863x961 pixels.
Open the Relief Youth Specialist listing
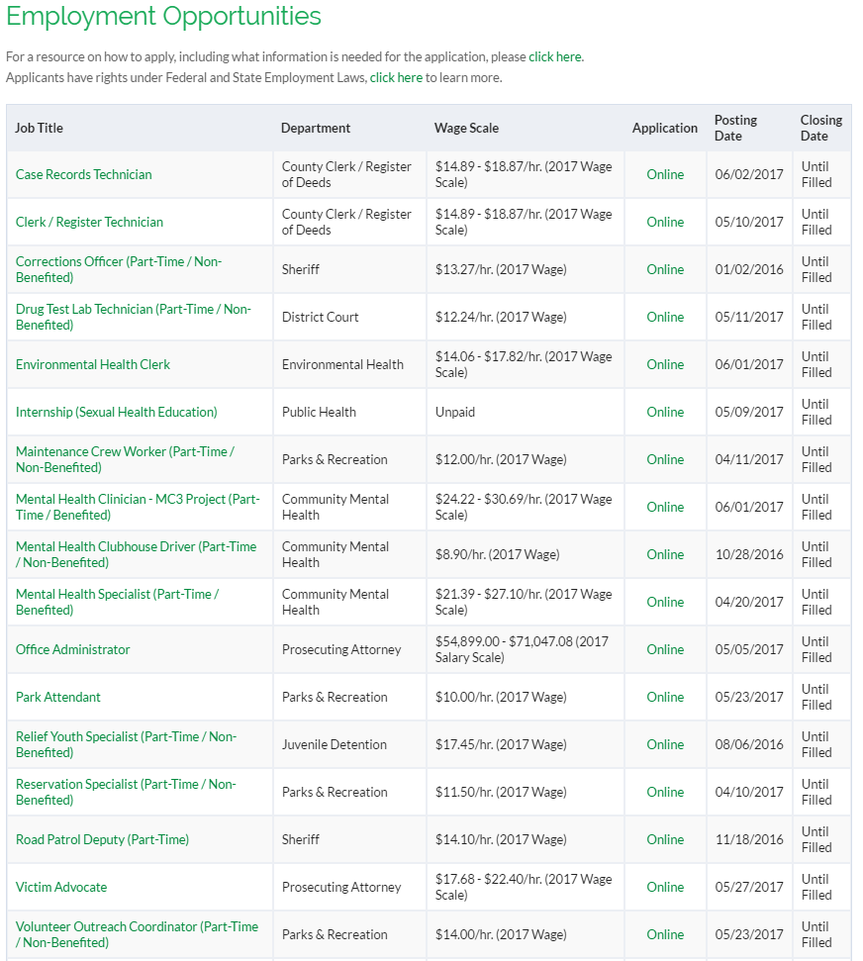point(124,736)
